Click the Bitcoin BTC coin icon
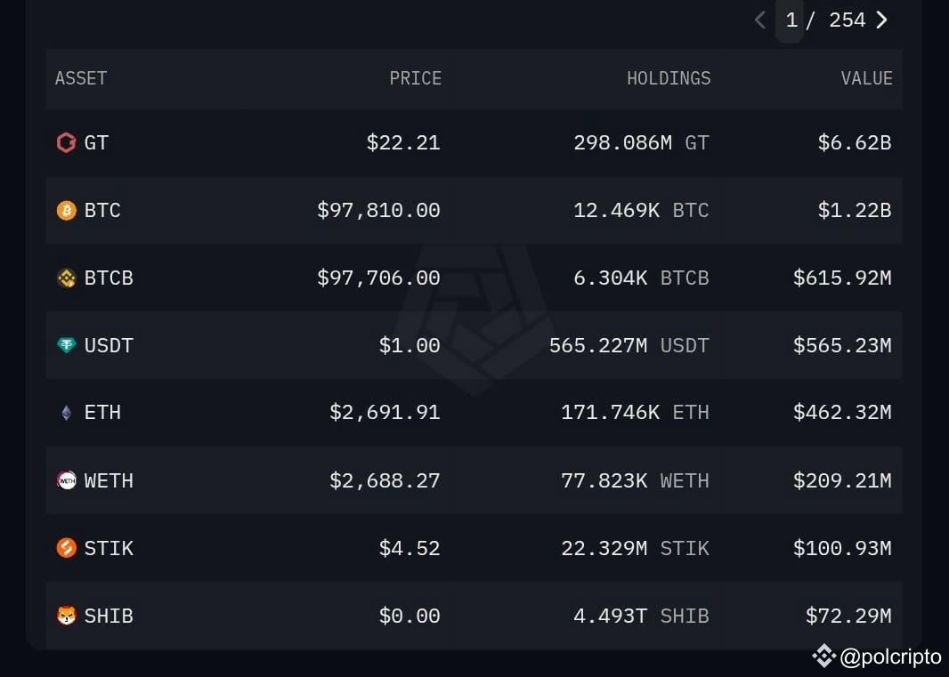This screenshot has width=949, height=677. [x=67, y=211]
